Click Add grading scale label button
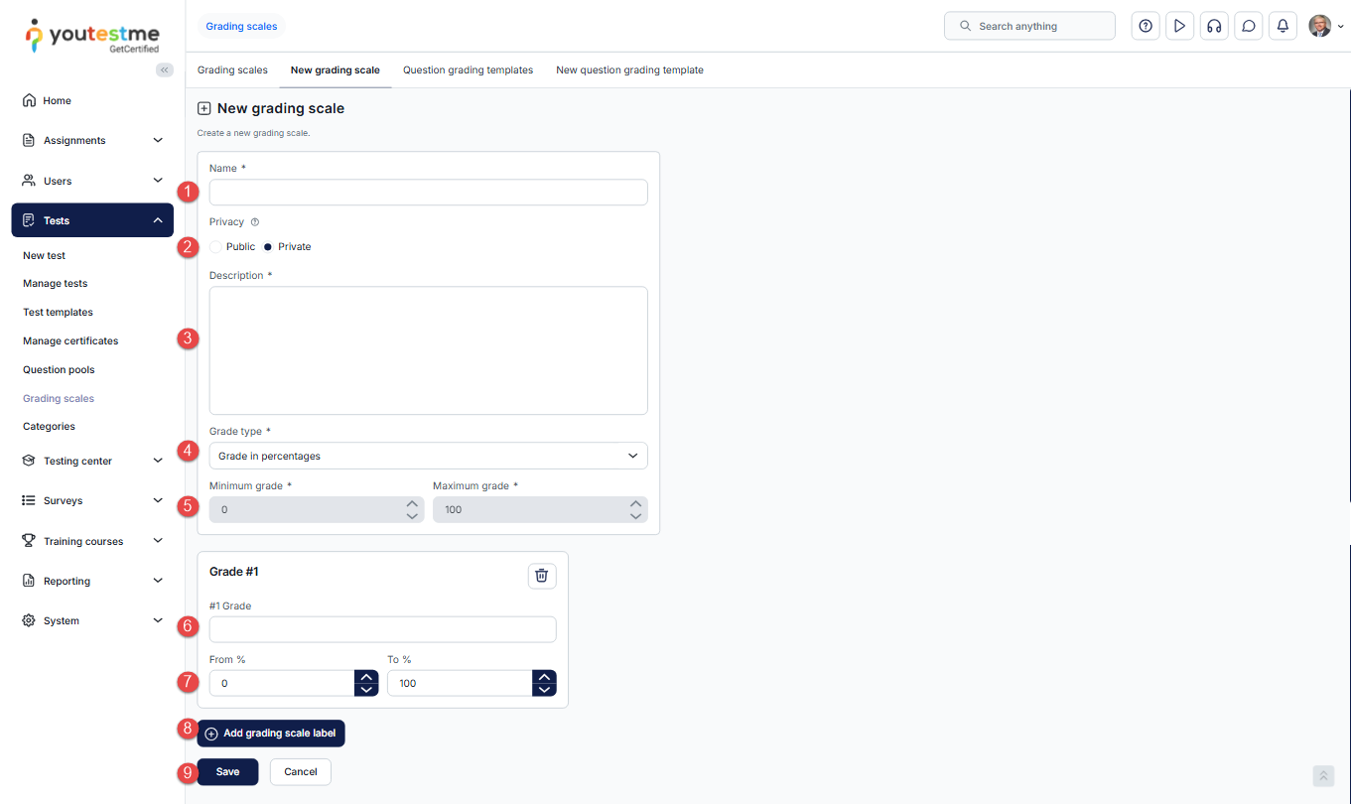 (271, 734)
